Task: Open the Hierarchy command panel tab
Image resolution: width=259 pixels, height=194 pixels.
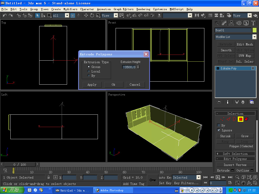Action: tap(231, 23)
